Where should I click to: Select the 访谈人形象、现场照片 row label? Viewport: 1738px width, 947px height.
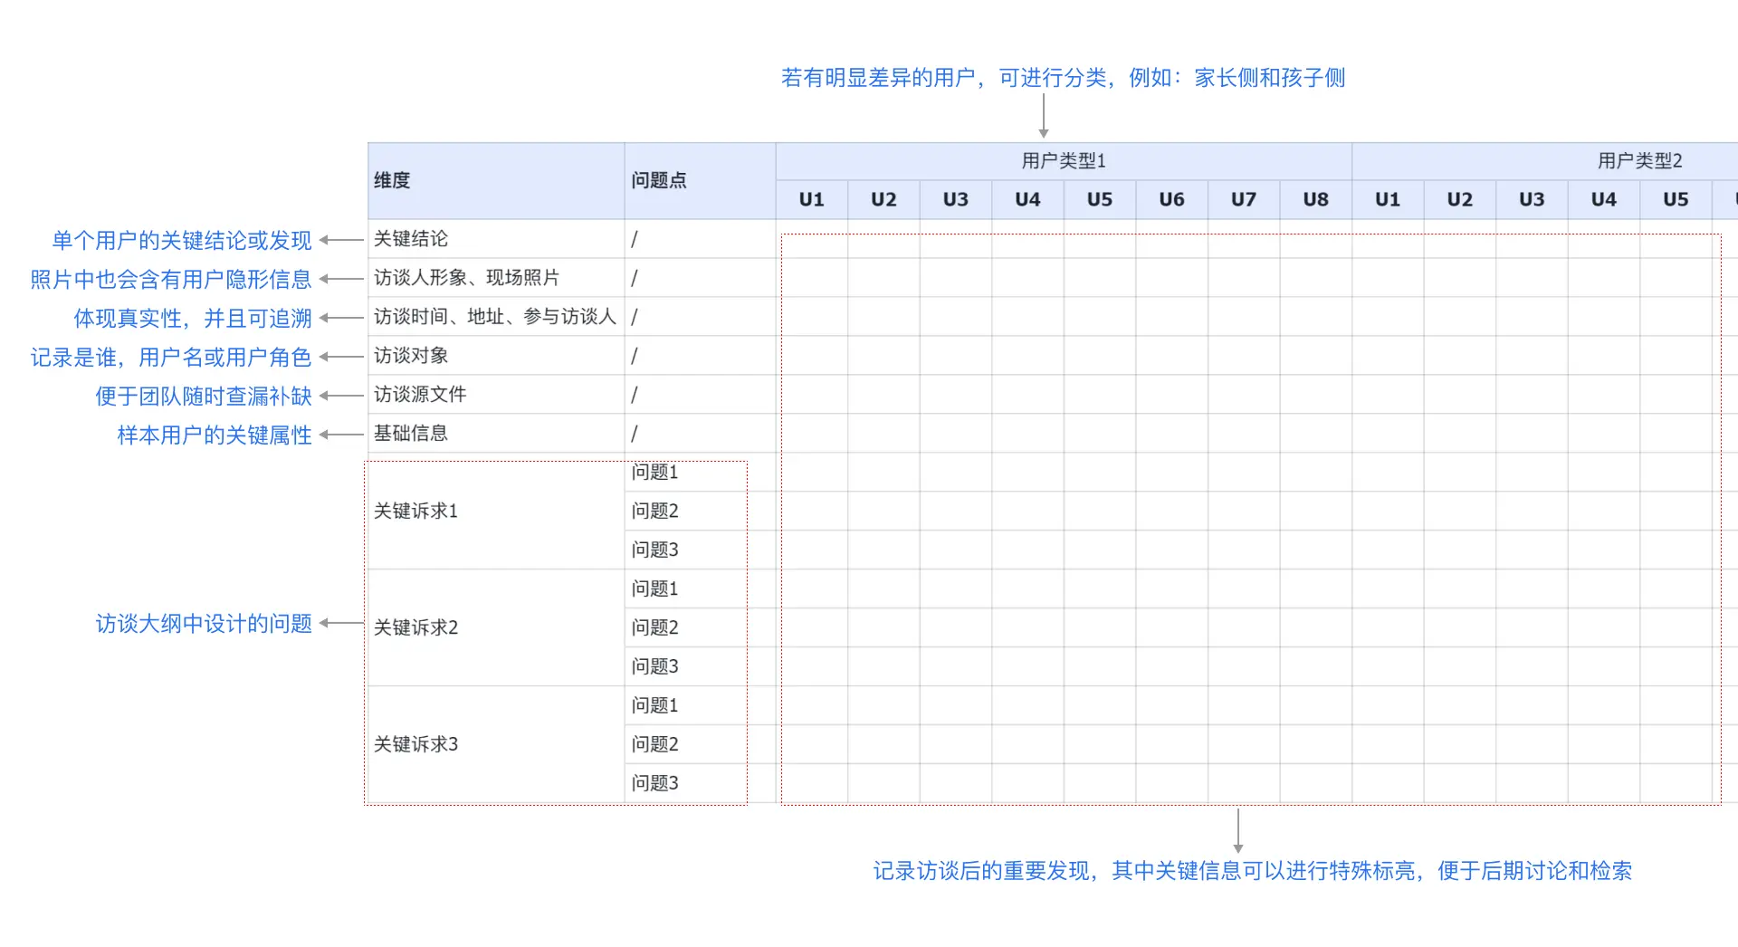pos(466,278)
